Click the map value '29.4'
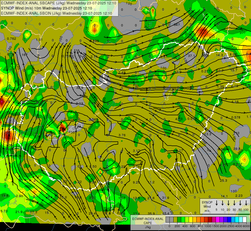 click(92, 213)
